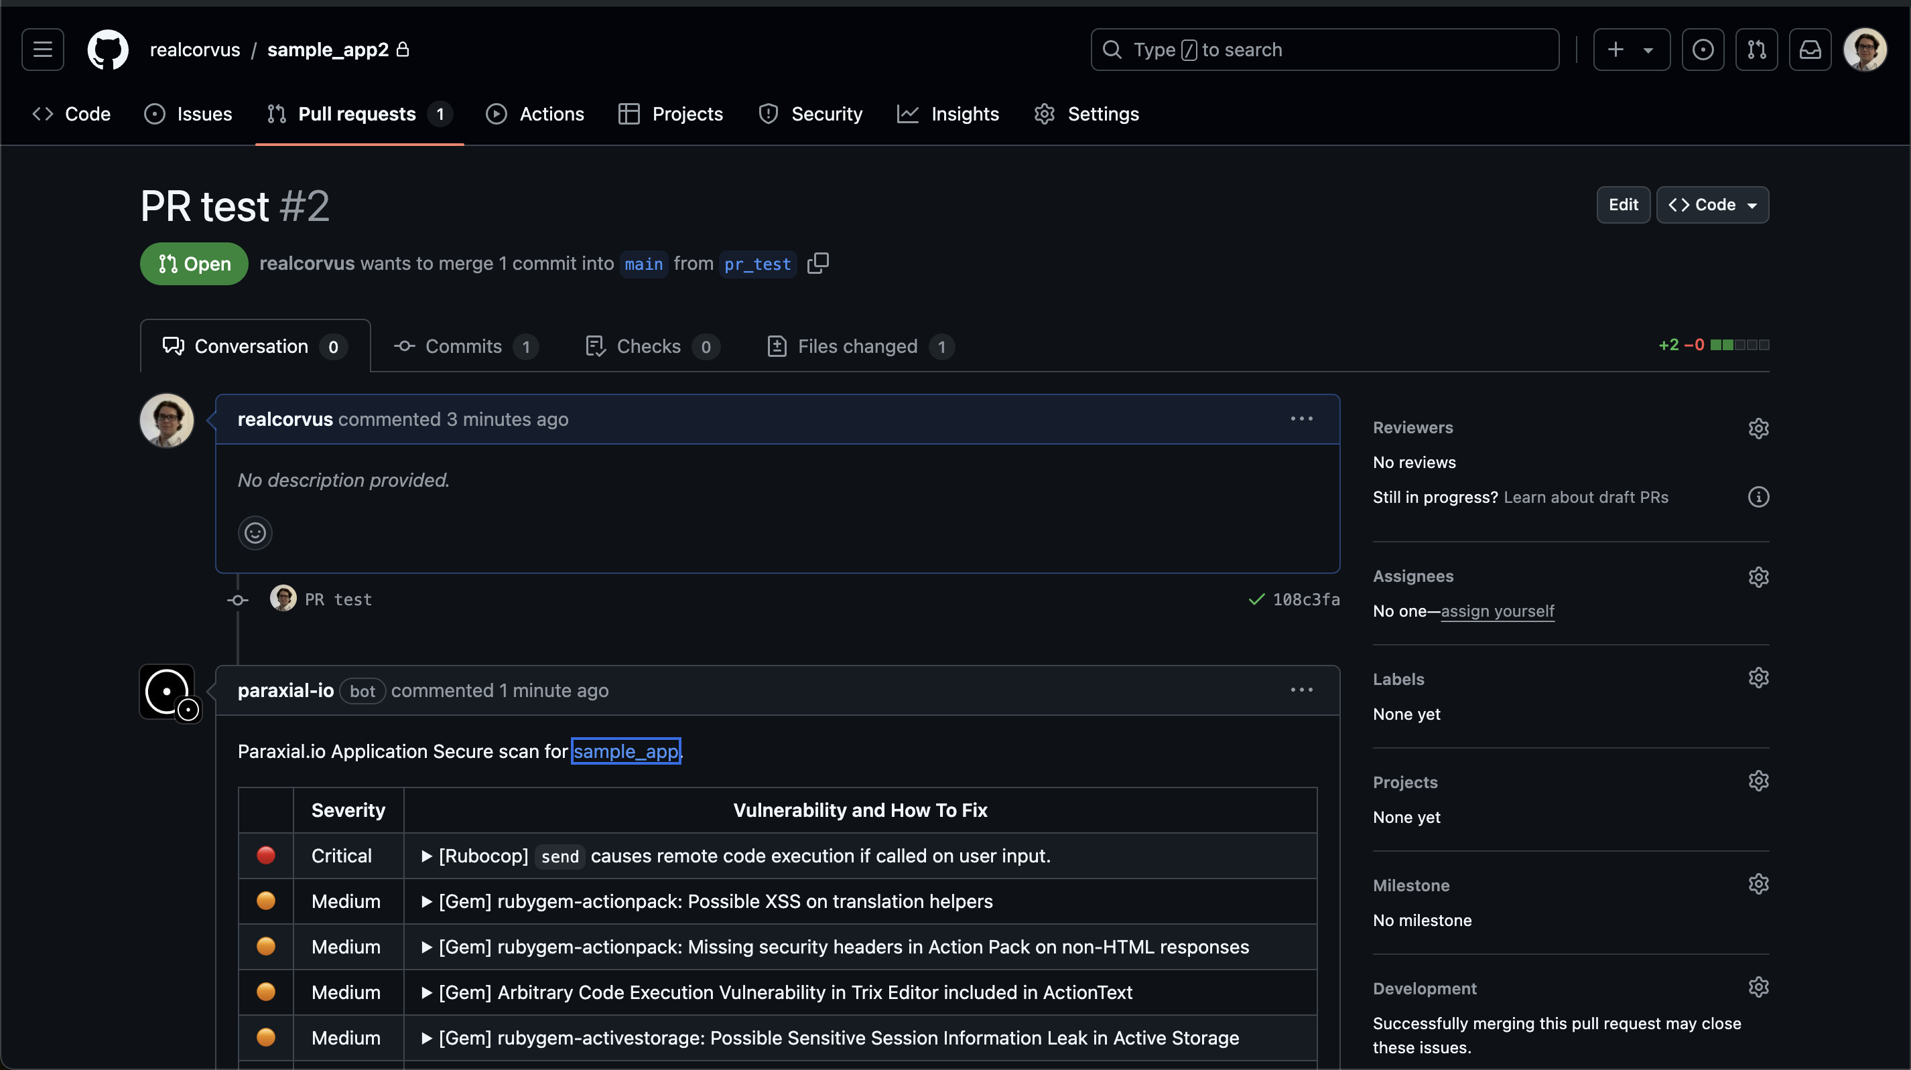Open Milestone gear settings

pyautogui.click(x=1758, y=884)
